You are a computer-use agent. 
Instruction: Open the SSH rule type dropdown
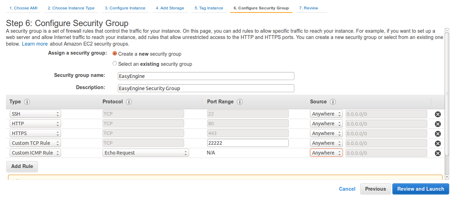point(35,114)
